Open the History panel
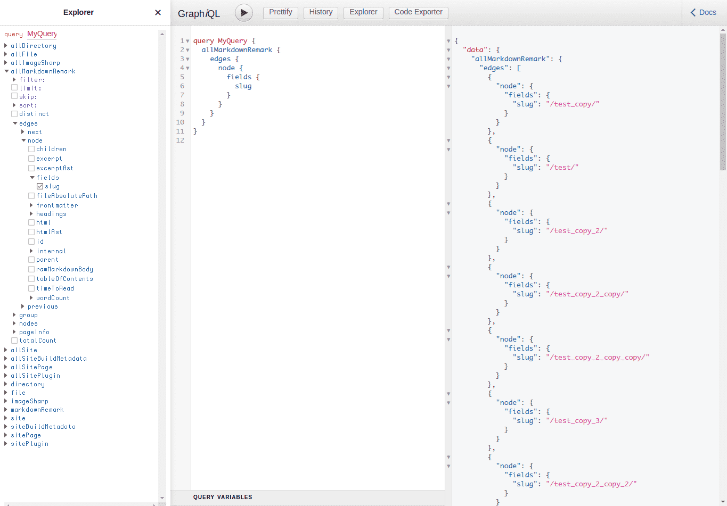 pos(321,12)
